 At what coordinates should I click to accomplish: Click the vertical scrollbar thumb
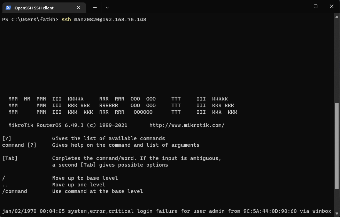337,146
